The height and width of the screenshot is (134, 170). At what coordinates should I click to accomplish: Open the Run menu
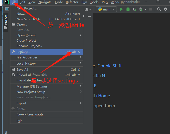pyautogui.click(x=84, y=2)
